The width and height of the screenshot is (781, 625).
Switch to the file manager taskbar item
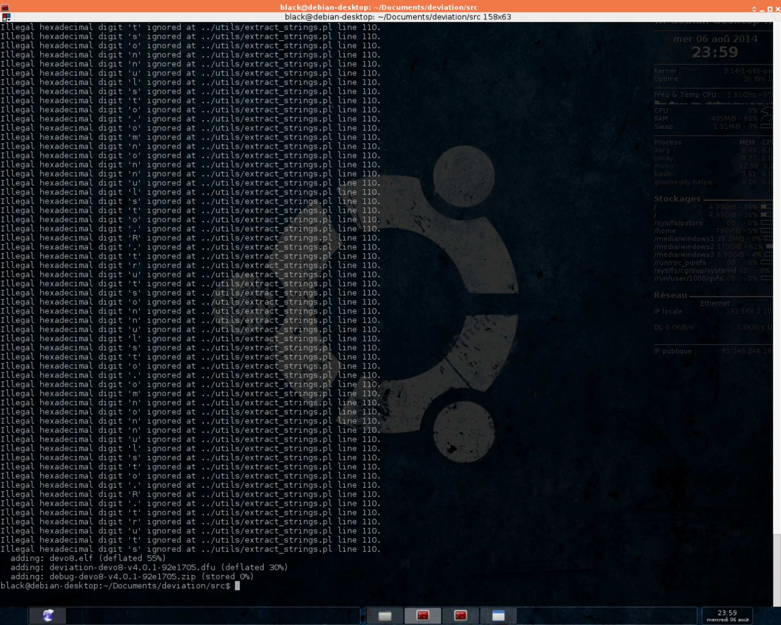pos(385,616)
